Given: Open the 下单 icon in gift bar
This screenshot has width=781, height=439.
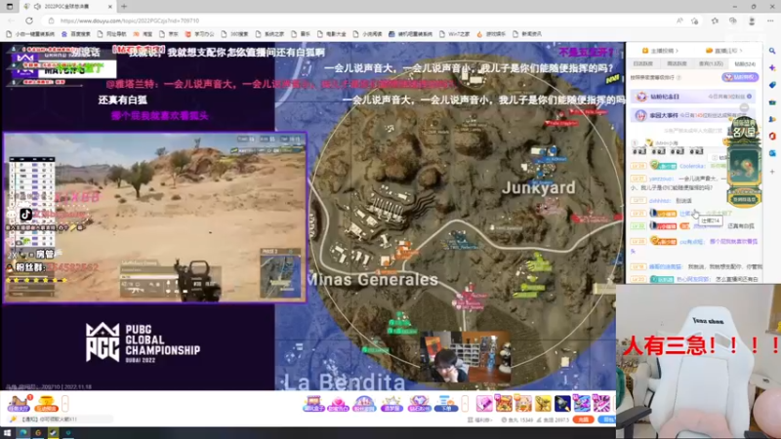Looking at the screenshot, I should (x=446, y=403).
